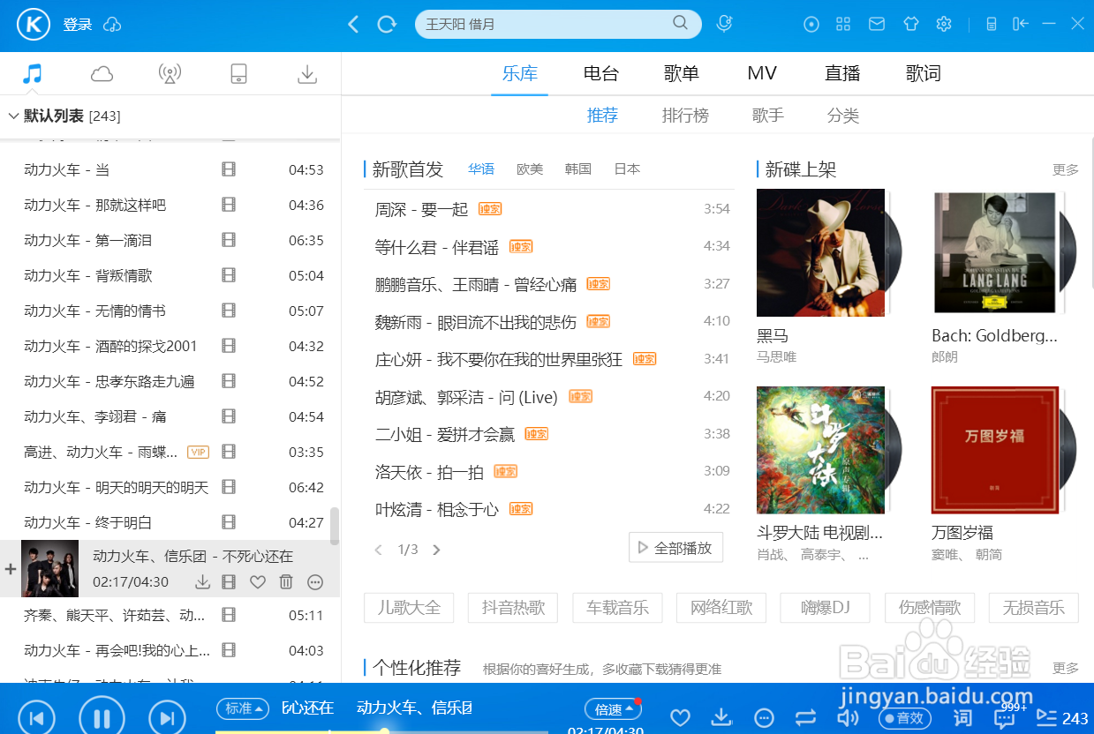Open the listen-to-identify microphone icon

[724, 24]
